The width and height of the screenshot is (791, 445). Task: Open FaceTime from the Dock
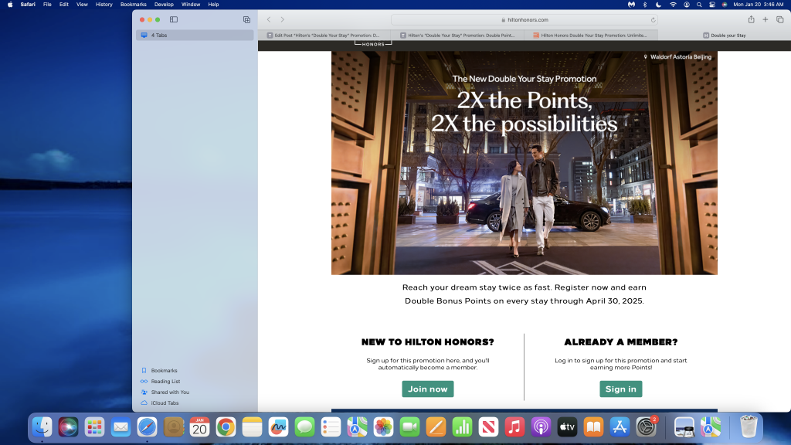pyautogui.click(x=409, y=427)
